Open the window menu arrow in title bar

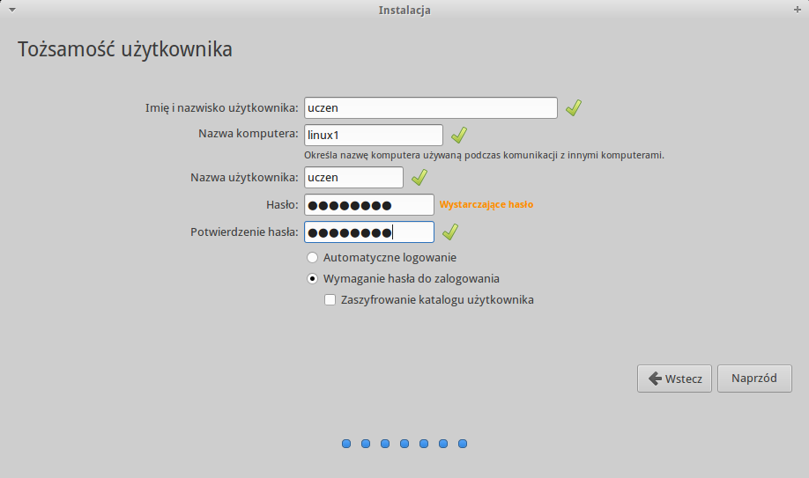pos(11,10)
